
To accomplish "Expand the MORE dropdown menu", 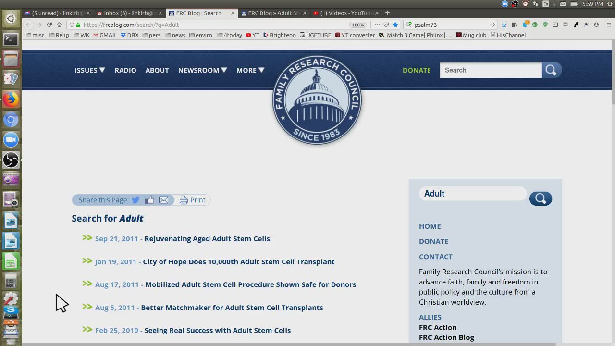I will click(x=250, y=70).
